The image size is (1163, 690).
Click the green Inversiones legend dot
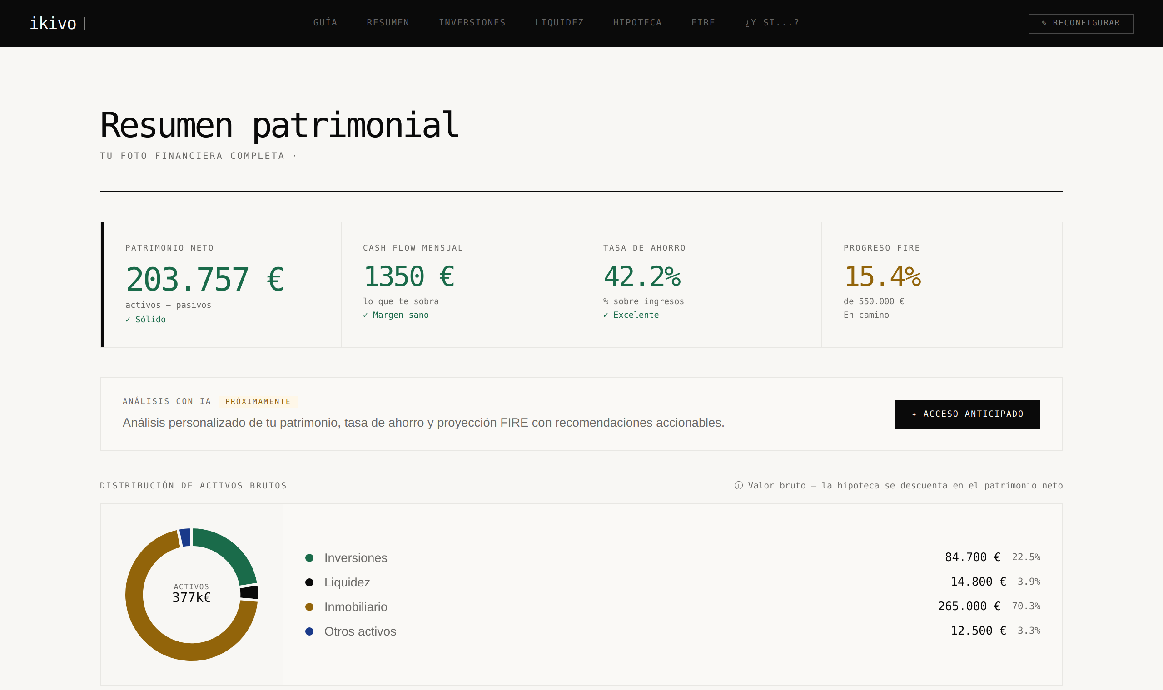309,557
